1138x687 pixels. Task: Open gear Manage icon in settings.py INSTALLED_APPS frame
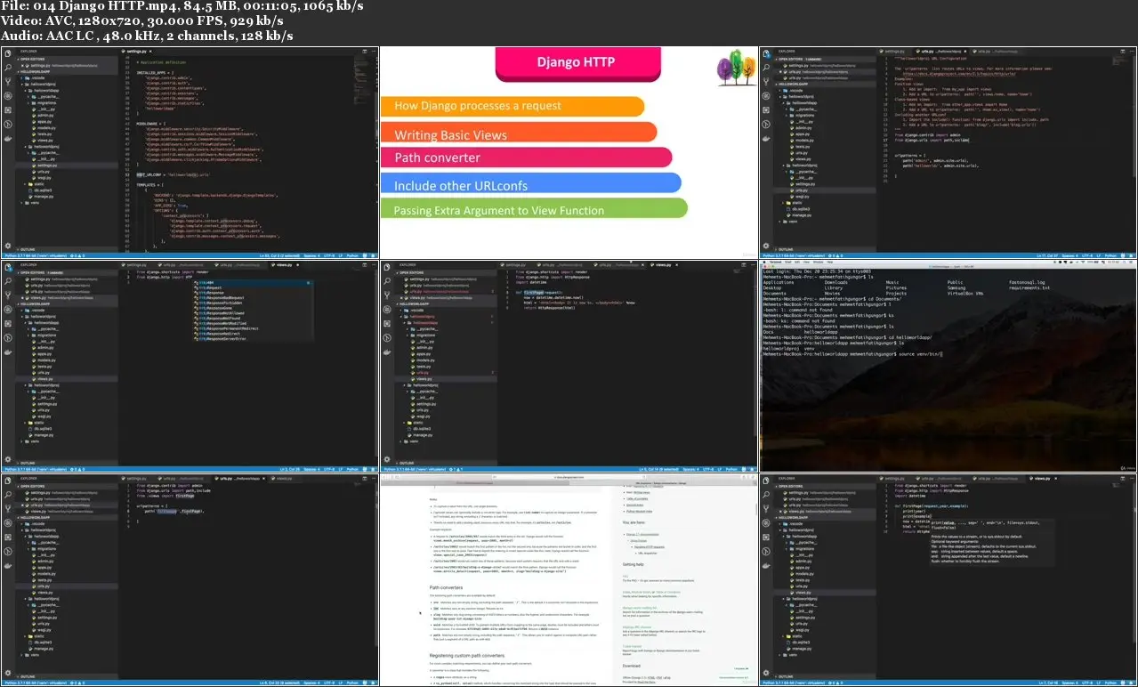[8, 246]
